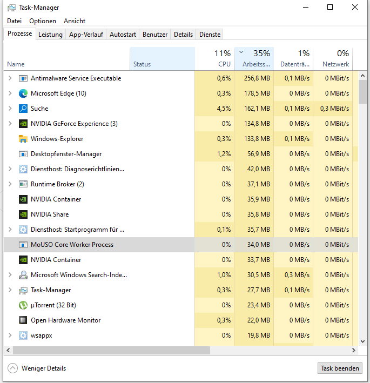Click the Task-Manager title bar icon
Screen dimensions: 370x383
pyautogui.click(x=12, y=8)
